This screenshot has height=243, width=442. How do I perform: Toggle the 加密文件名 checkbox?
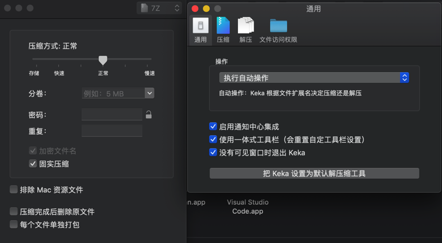click(33, 151)
